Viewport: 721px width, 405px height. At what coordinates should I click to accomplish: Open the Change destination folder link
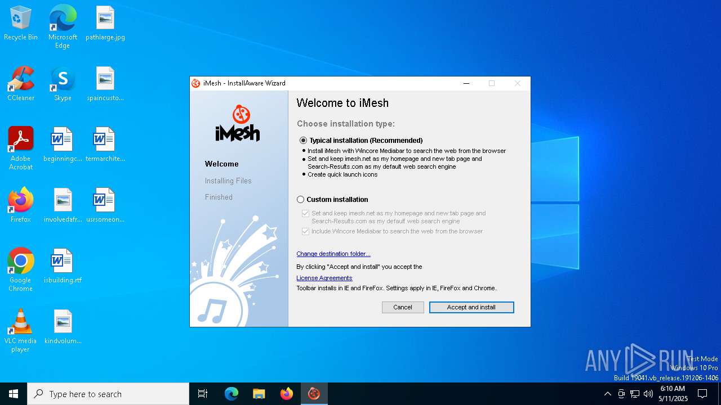333,254
